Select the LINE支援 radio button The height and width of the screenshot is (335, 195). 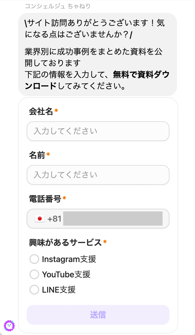pos(34,290)
